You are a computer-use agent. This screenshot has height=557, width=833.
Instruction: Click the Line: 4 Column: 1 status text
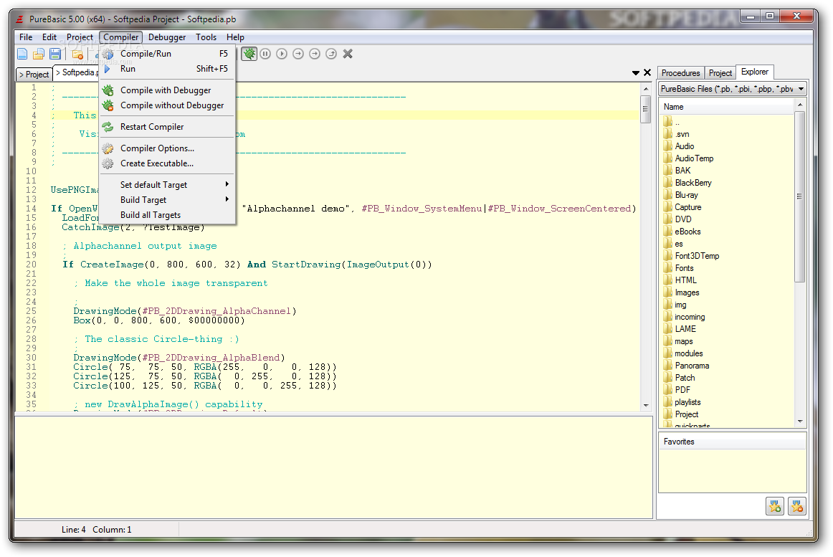[96, 529]
